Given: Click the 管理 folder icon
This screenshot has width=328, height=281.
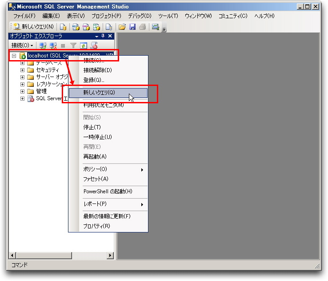Looking at the screenshot, I should pos(31,91).
